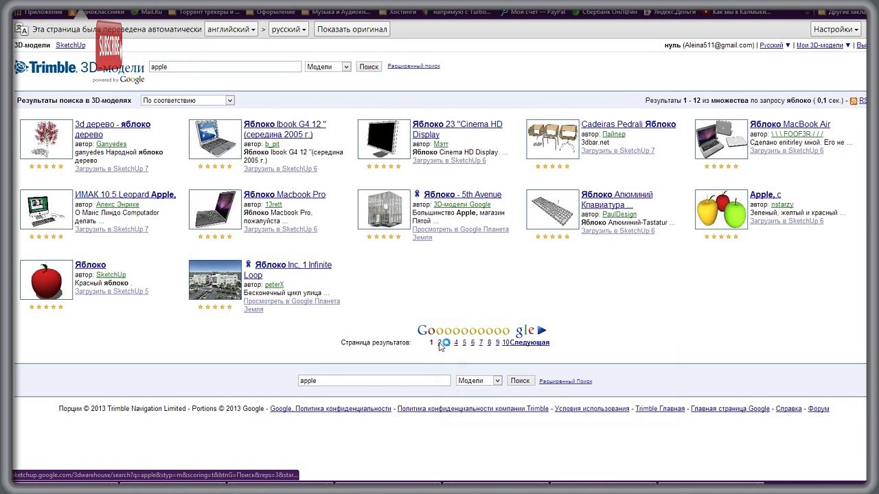Click the Поиск button beside the header search
Screen dimensions: 879x494
click(x=369, y=67)
